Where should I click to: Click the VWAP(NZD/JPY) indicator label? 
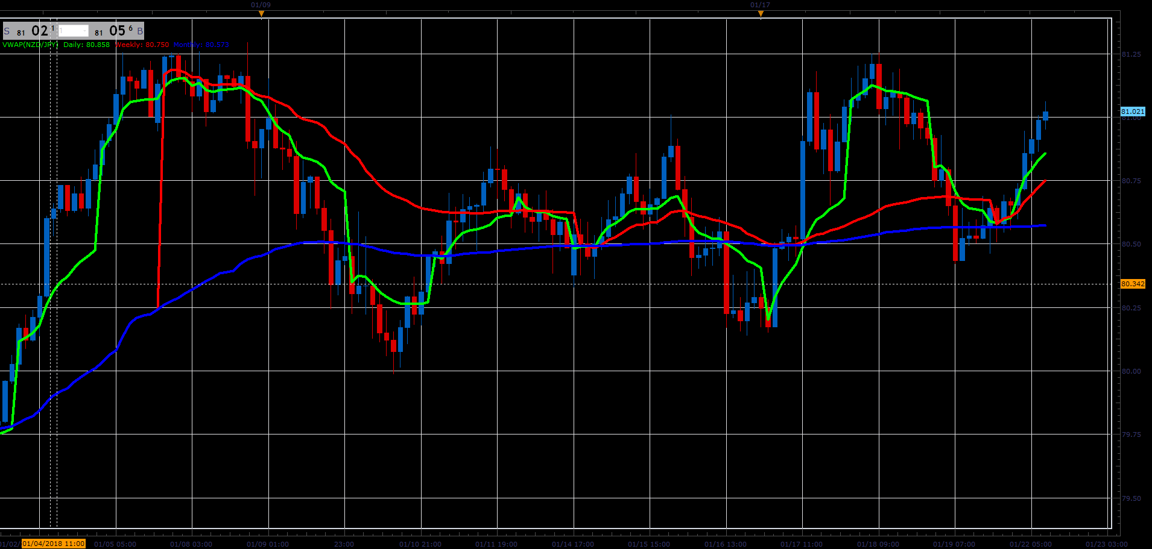pyautogui.click(x=30, y=45)
